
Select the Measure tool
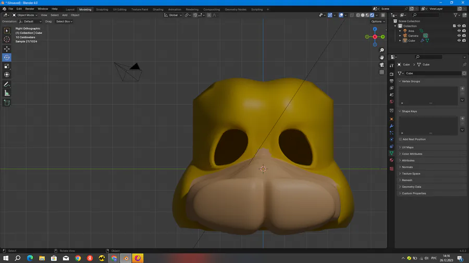[x=7, y=94]
